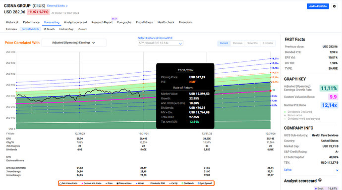Select Previous estimates button
The height and width of the screenshot is (190, 342).
[x=237, y=43]
